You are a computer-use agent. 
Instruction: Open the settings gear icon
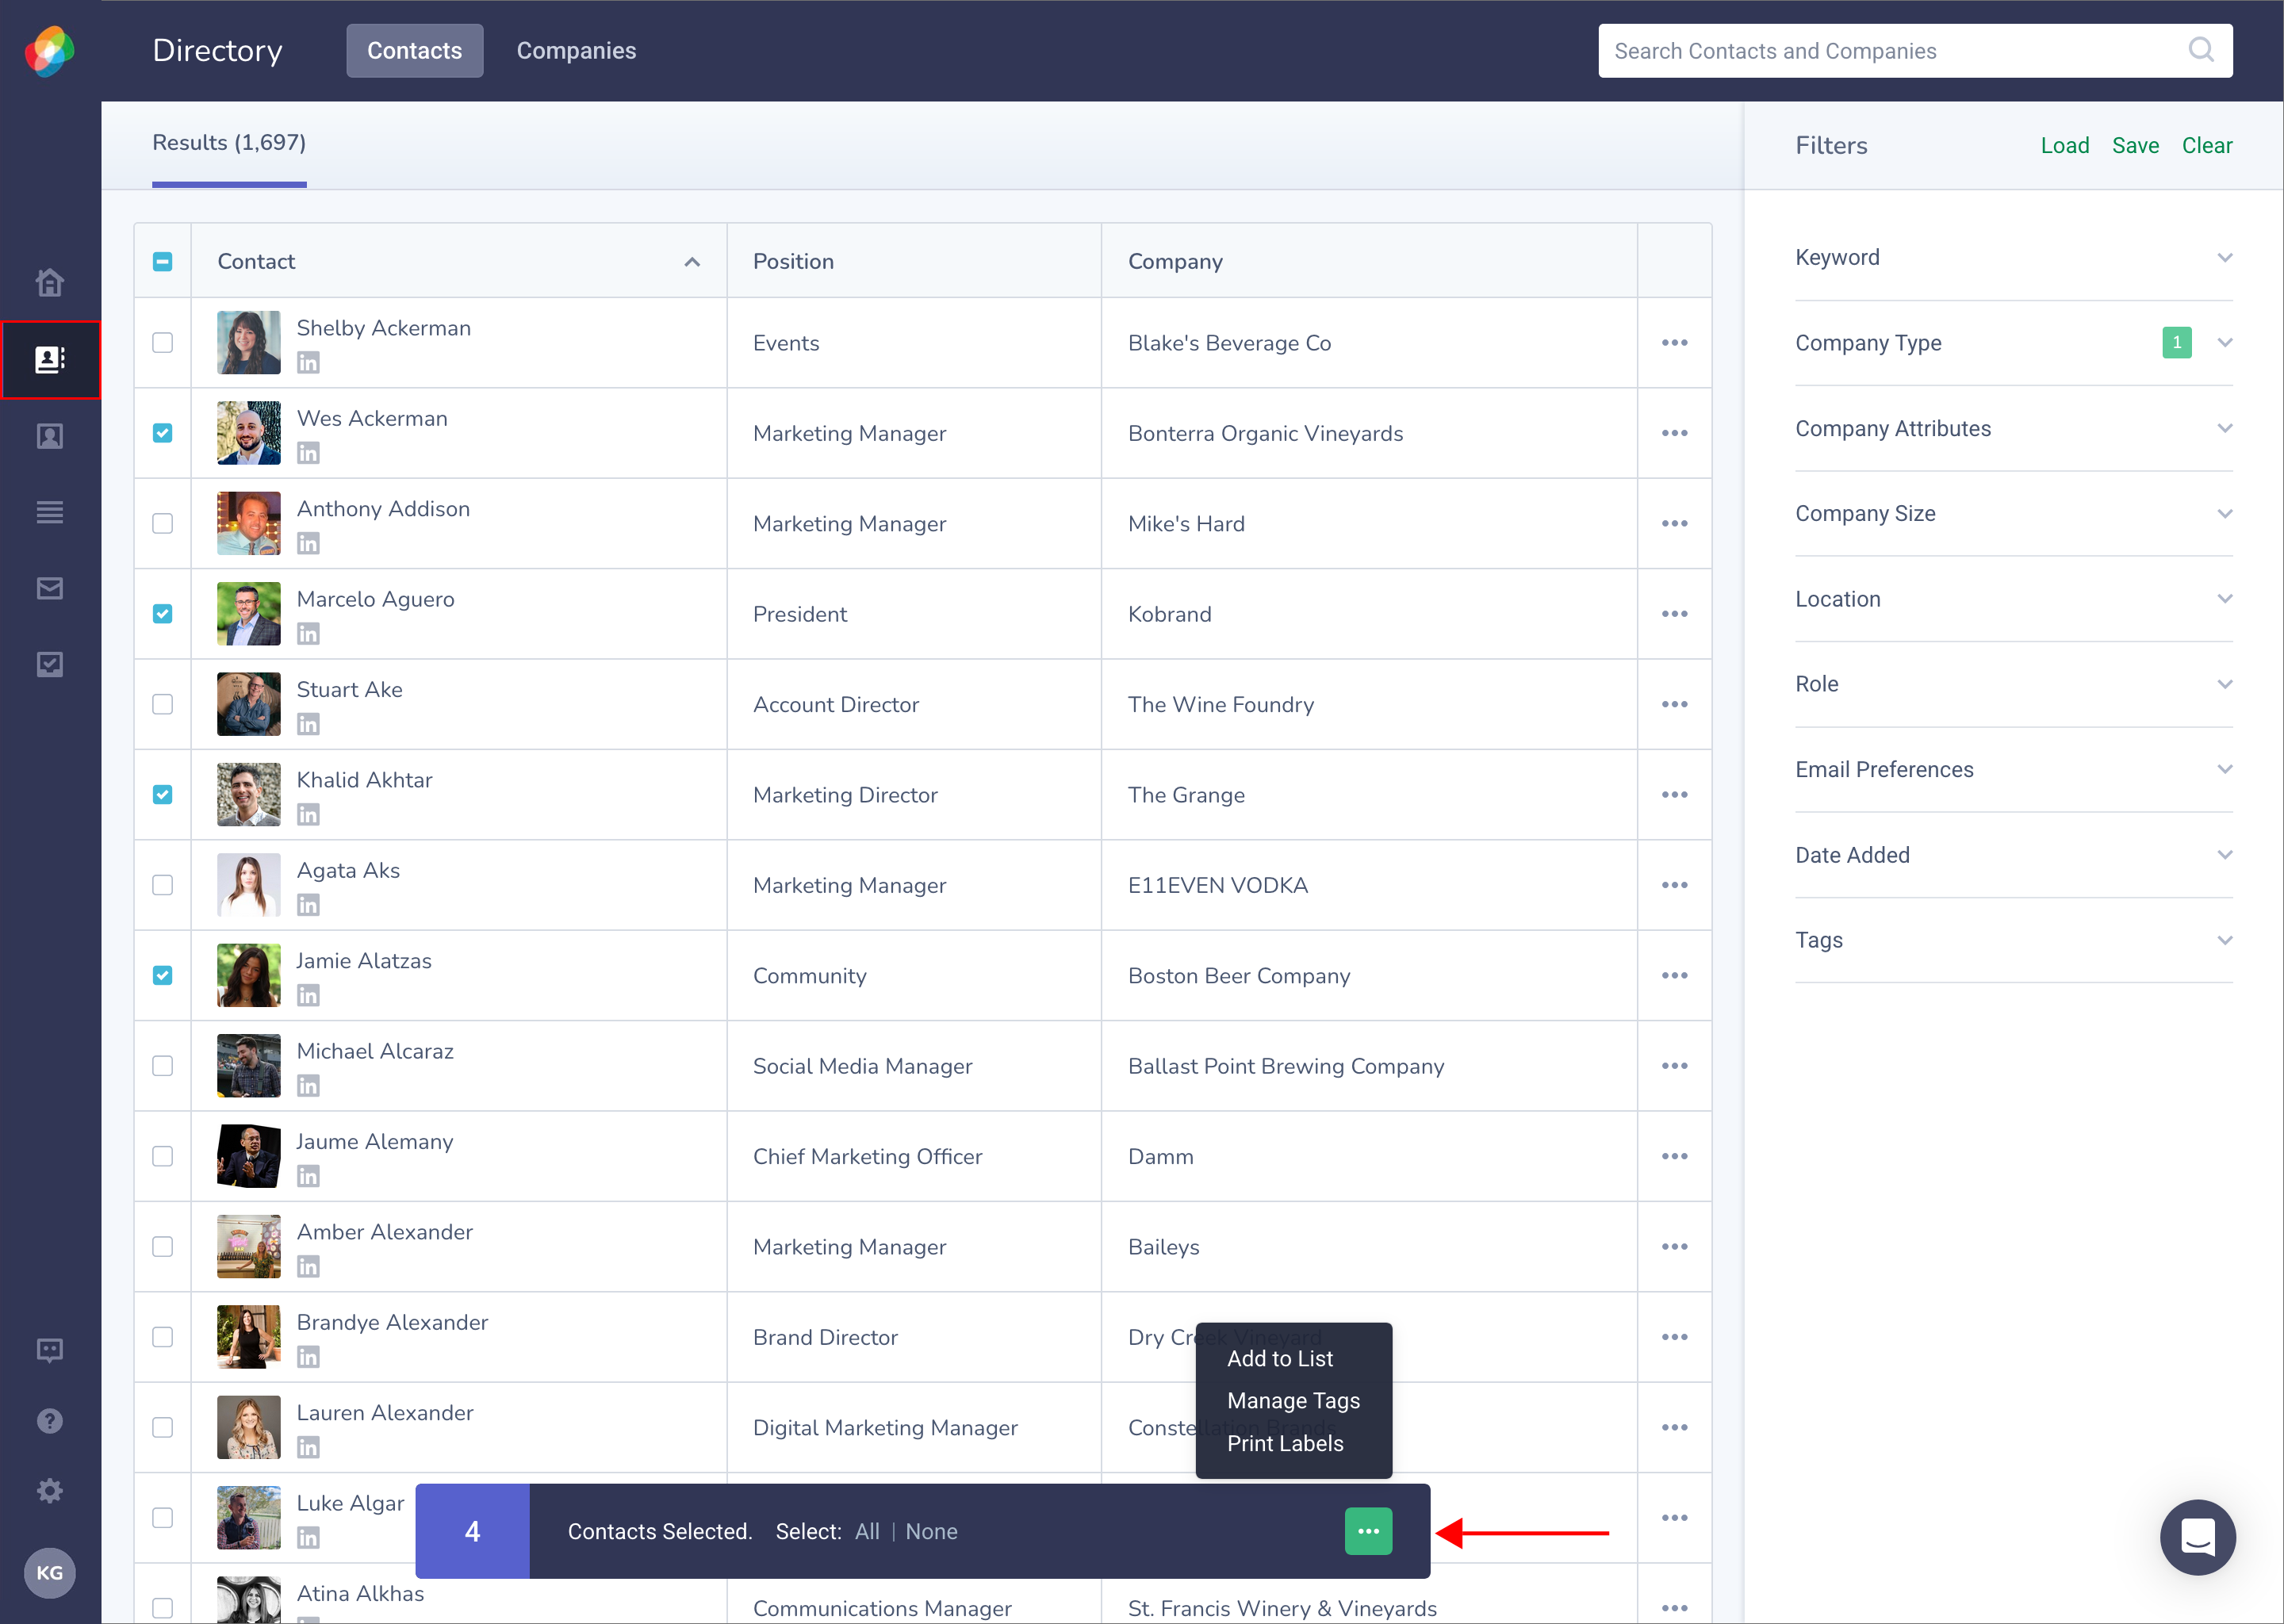tap(50, 1491)
